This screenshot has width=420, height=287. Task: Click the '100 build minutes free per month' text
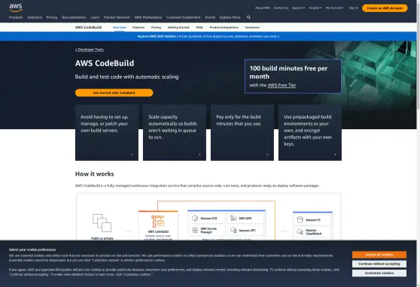(x=288, y=72)
